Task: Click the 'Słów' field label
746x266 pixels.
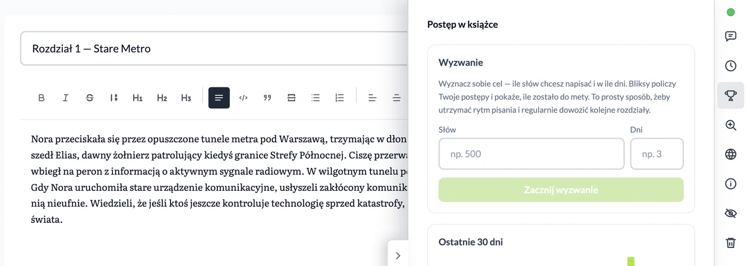Action: [x=448, y=130]
